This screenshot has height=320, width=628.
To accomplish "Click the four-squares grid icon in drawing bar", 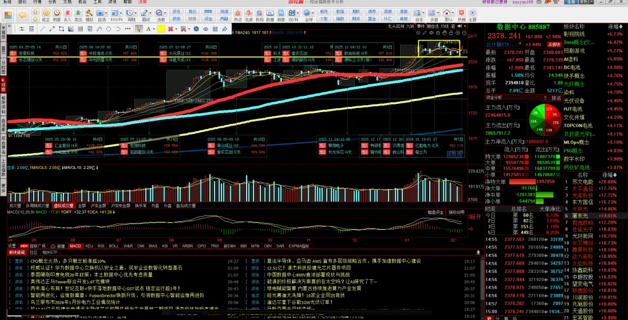I will (215, 29).
